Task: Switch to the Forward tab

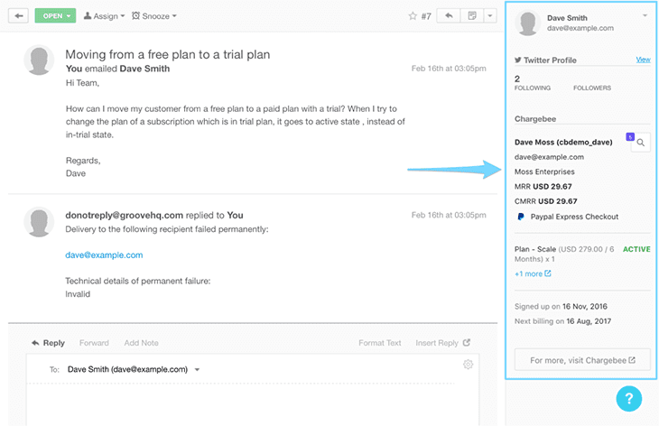Action: (x=94, y=343)
